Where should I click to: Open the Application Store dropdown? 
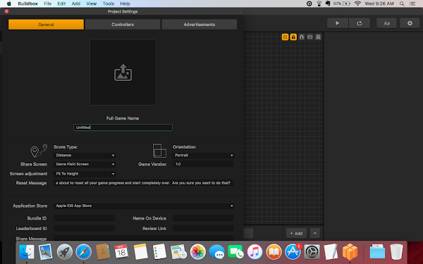pos(144,206)
